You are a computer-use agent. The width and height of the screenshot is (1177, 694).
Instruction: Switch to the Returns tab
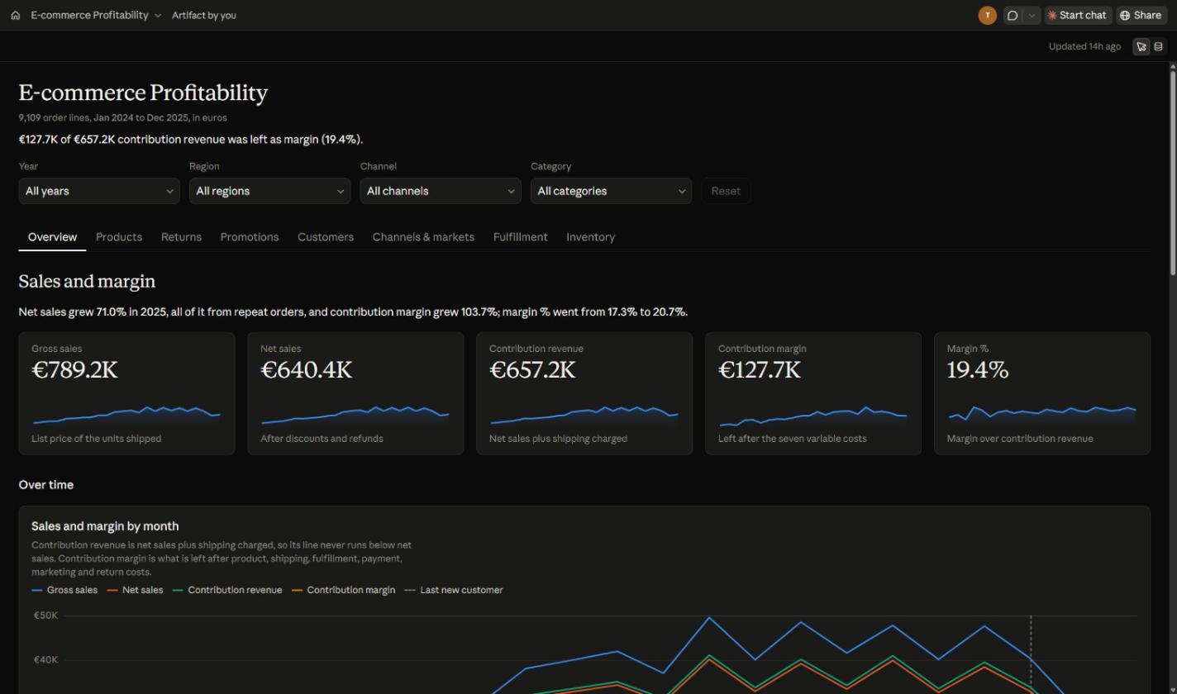click(181, 237)
